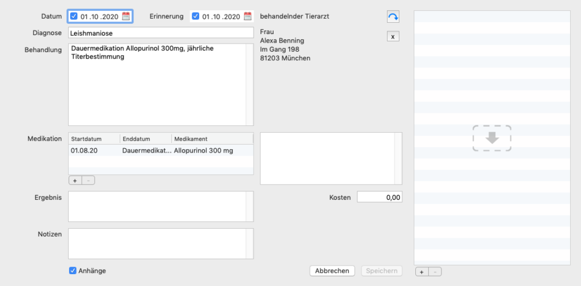Click the Abbrechen button
The image size is (581, 286).
click(332, 271)
